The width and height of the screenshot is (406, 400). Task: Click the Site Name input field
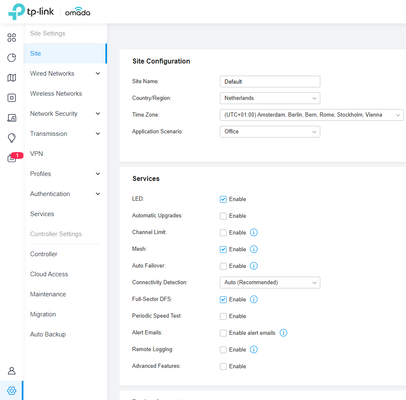(x=270, y=82)
